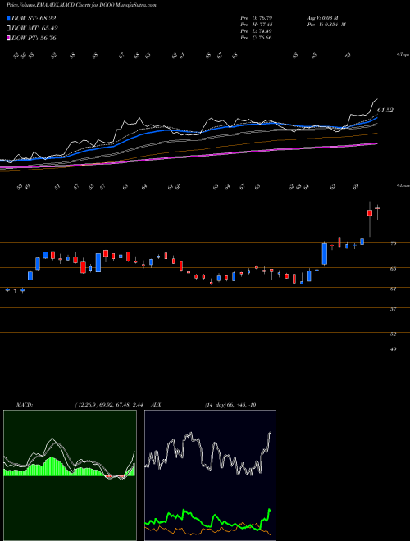This screenshot has height=541, width=410.
Task: Click the 61.52 price label on EMA chart
Action: [x=385, y=110]
